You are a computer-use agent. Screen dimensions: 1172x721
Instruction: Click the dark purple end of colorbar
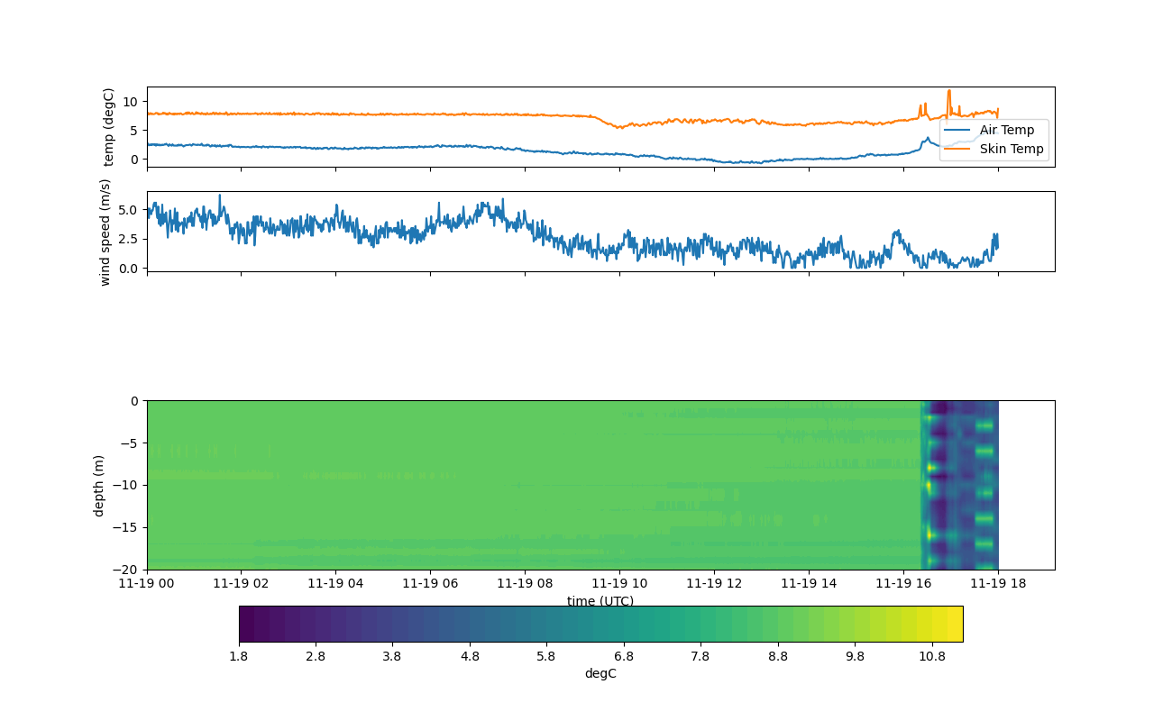[x=247, y=624]
